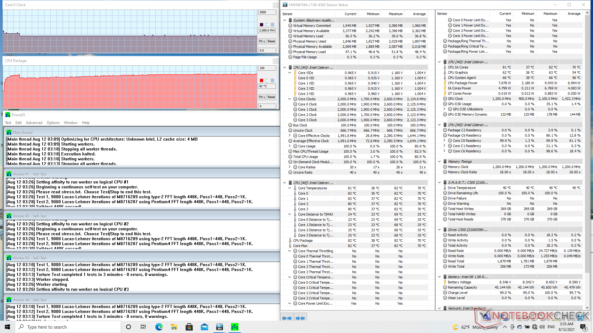Close the Core 0 Clock graph window
Screen dimensions: 593x333
[275, 5]
